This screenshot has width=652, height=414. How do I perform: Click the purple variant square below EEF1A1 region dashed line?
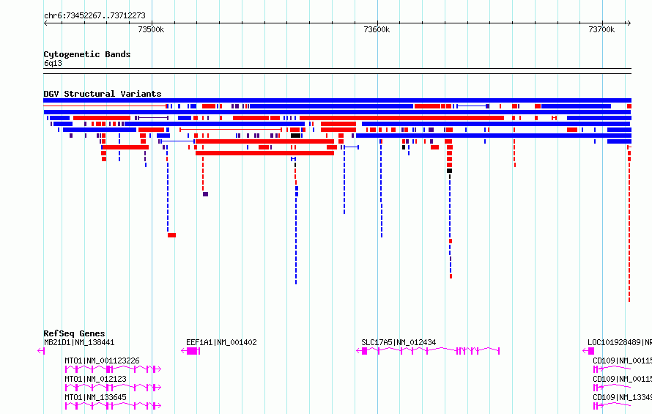(205, 194)
